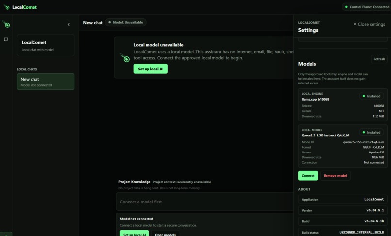Collapse the sidebar with the chevron arrow
The height and width of the screenshot is (236, 391).
[x=69, y=24]
